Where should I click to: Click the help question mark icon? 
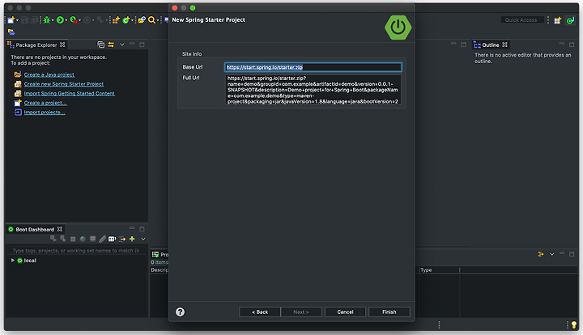point(181,312)
